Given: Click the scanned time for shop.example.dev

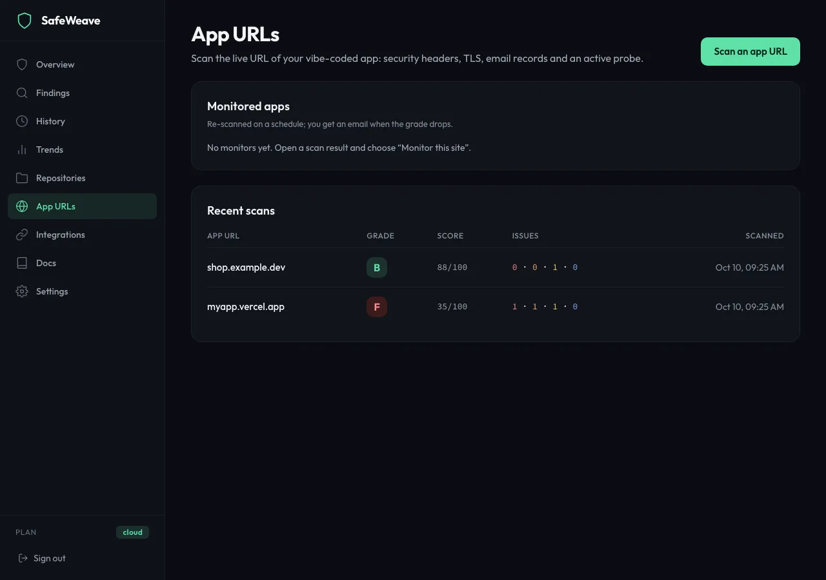Looking at the screenshot, I should pos(750,267).
